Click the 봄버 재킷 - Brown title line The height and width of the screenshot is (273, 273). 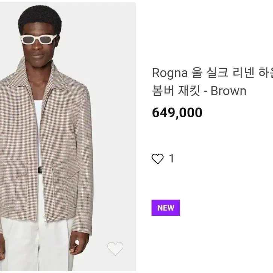199,91
